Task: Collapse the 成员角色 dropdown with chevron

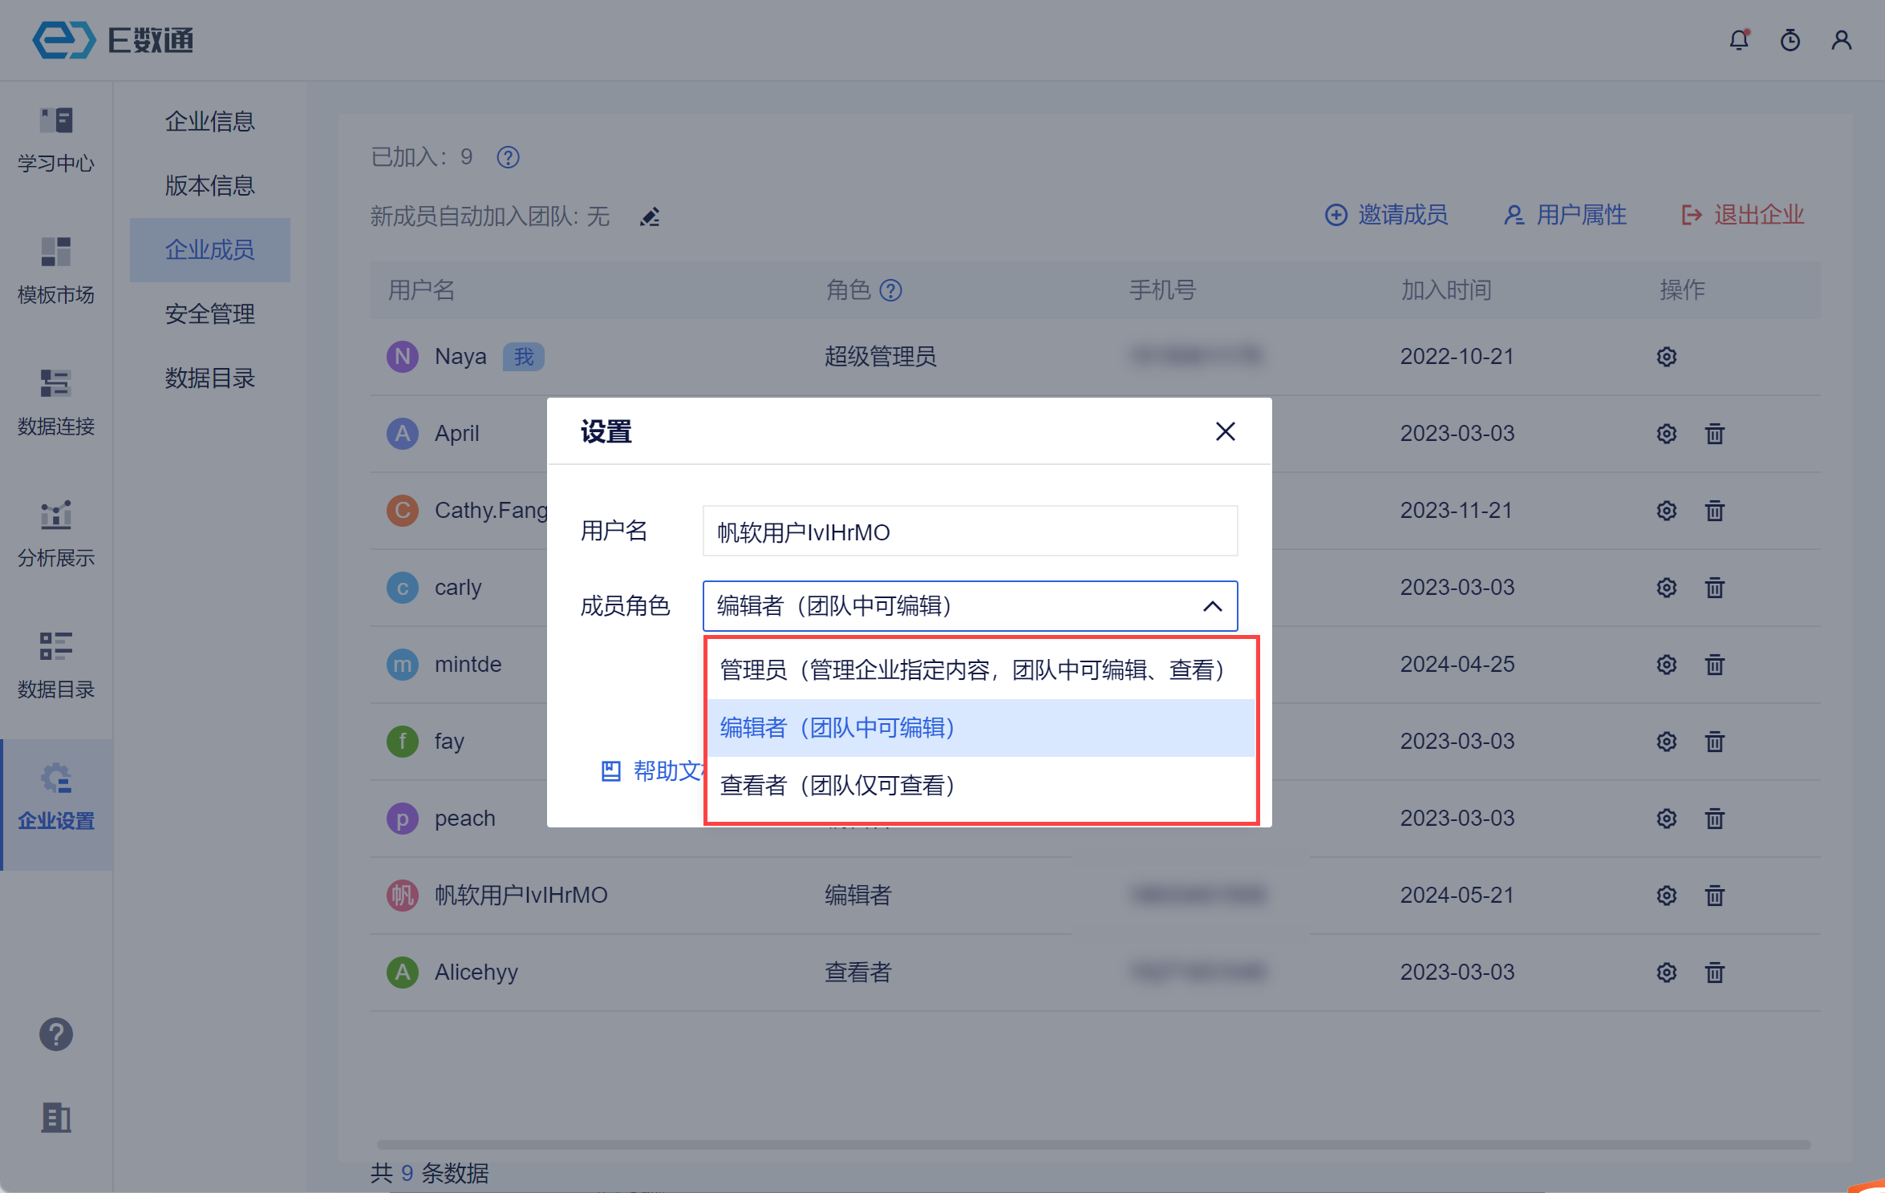Action: click(x=1212, y=606)
